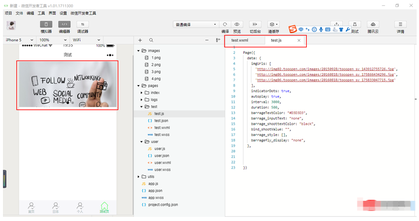The width and height of the screenshot is (419, 221).
Task: Open user.json in the file tree
Action: [x=162, y=155]
